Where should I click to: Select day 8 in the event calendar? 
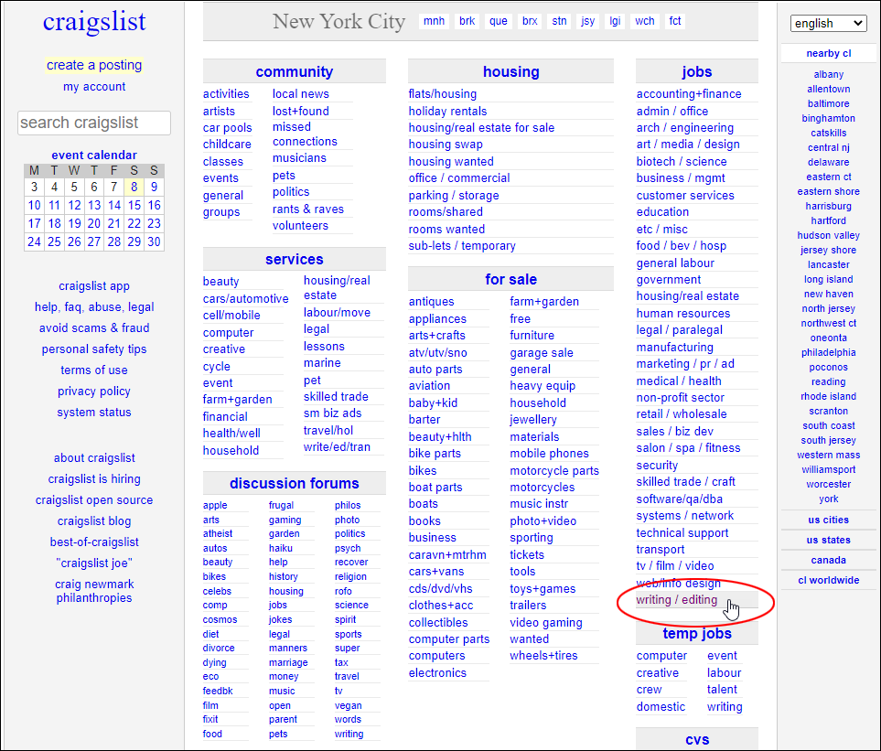pos(134,187)
